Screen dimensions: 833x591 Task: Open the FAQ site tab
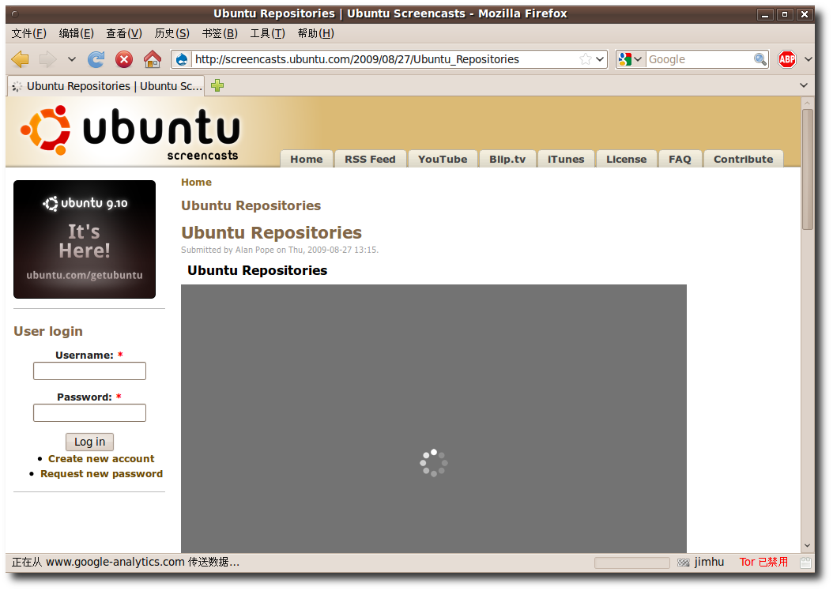coord(680,159)
